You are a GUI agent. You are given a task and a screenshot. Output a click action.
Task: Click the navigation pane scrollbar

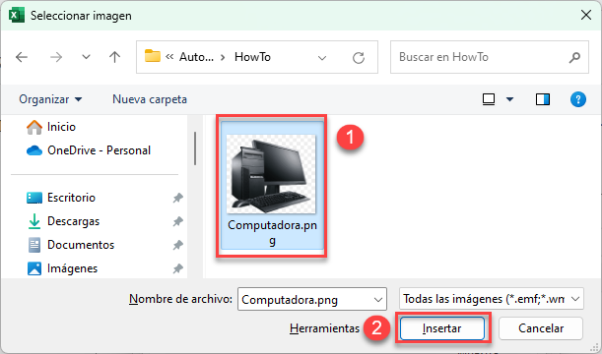pyautogui.click(x=195, y=148)
